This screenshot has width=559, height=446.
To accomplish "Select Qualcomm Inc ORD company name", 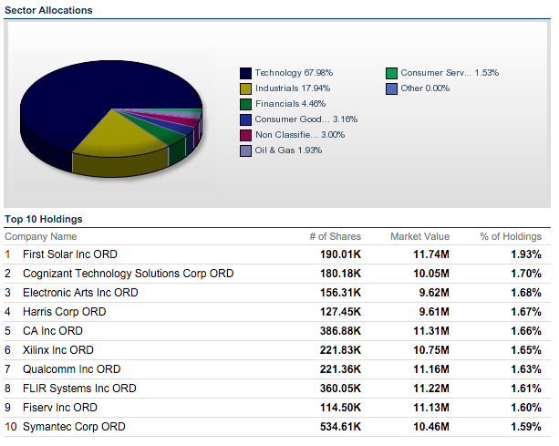I will [71, 369].
